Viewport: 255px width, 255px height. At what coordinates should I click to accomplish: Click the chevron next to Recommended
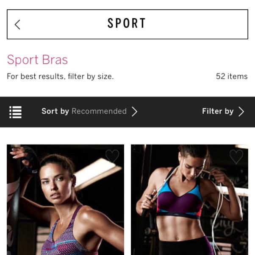pos(135,112)
